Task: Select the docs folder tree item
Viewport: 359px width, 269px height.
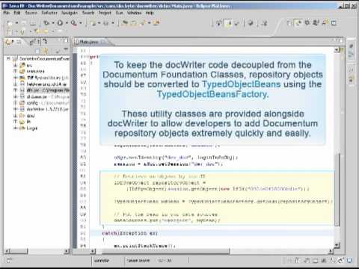Action: tap(28, 116)
